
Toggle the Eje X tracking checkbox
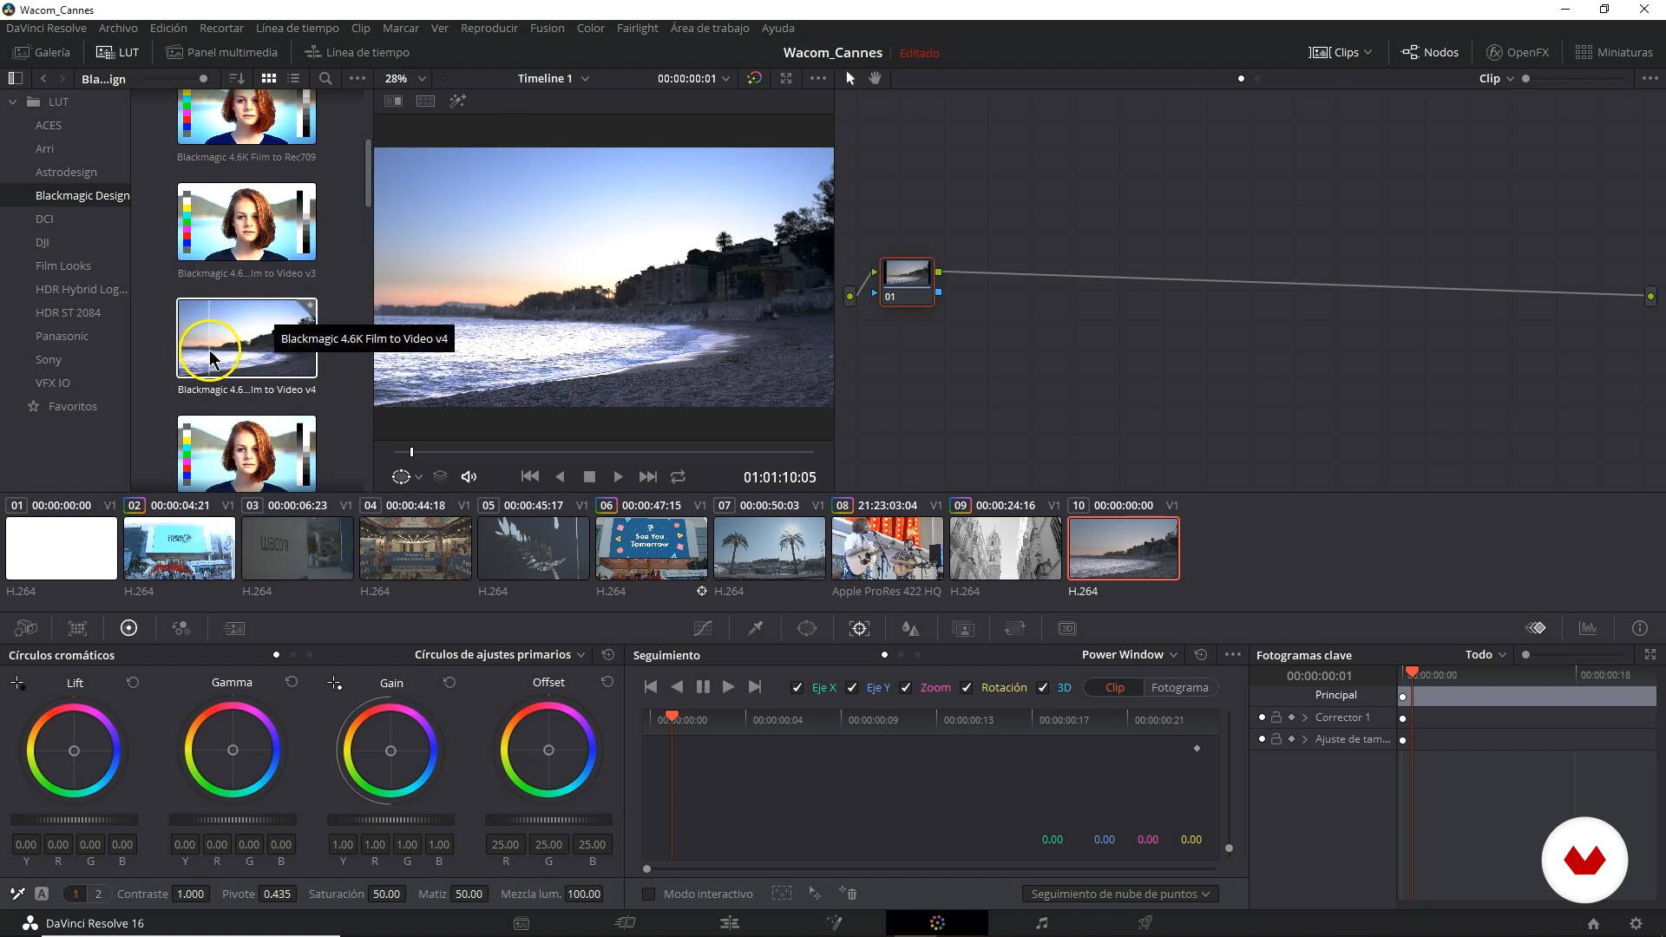click(x=797, y=687)
